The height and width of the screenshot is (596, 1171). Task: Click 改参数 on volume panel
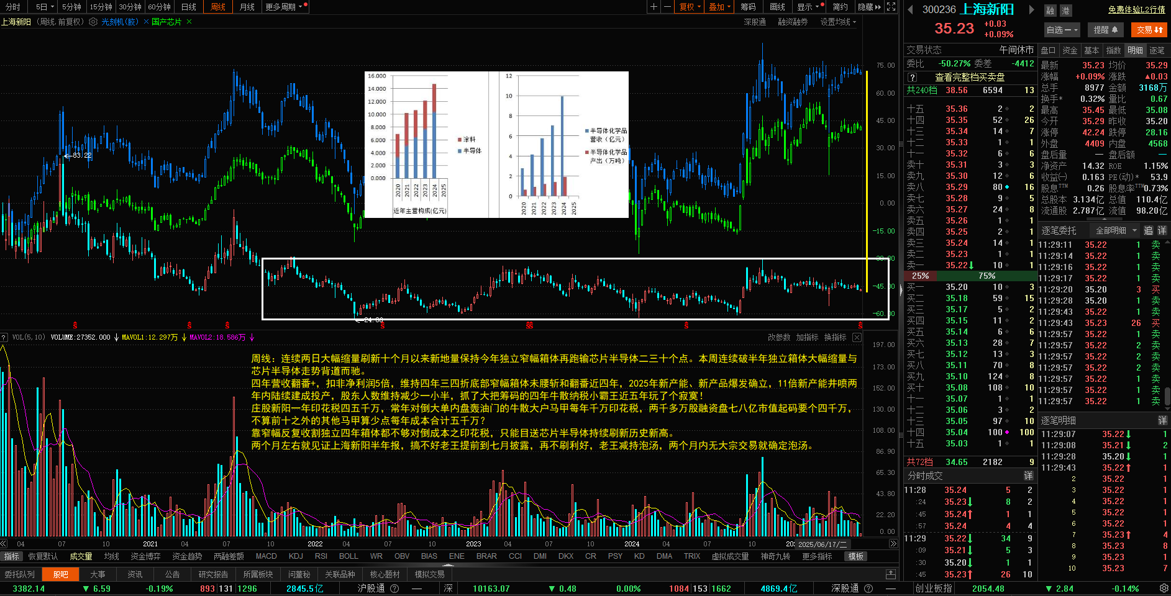779,337
